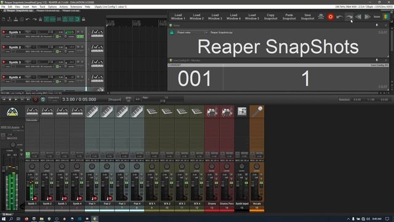Pin the Notes window with pushpin icon
Image resolution: width=394 pixels, height=222 pixels.
click(377, 25)
